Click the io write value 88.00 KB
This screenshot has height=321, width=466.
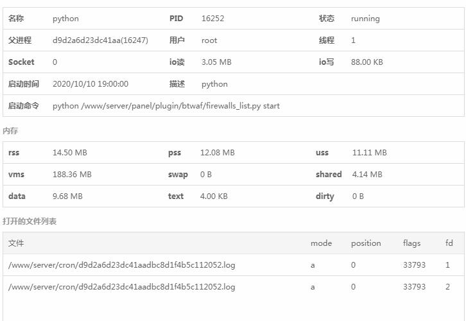pyautogui.click(x=367, y=62)
